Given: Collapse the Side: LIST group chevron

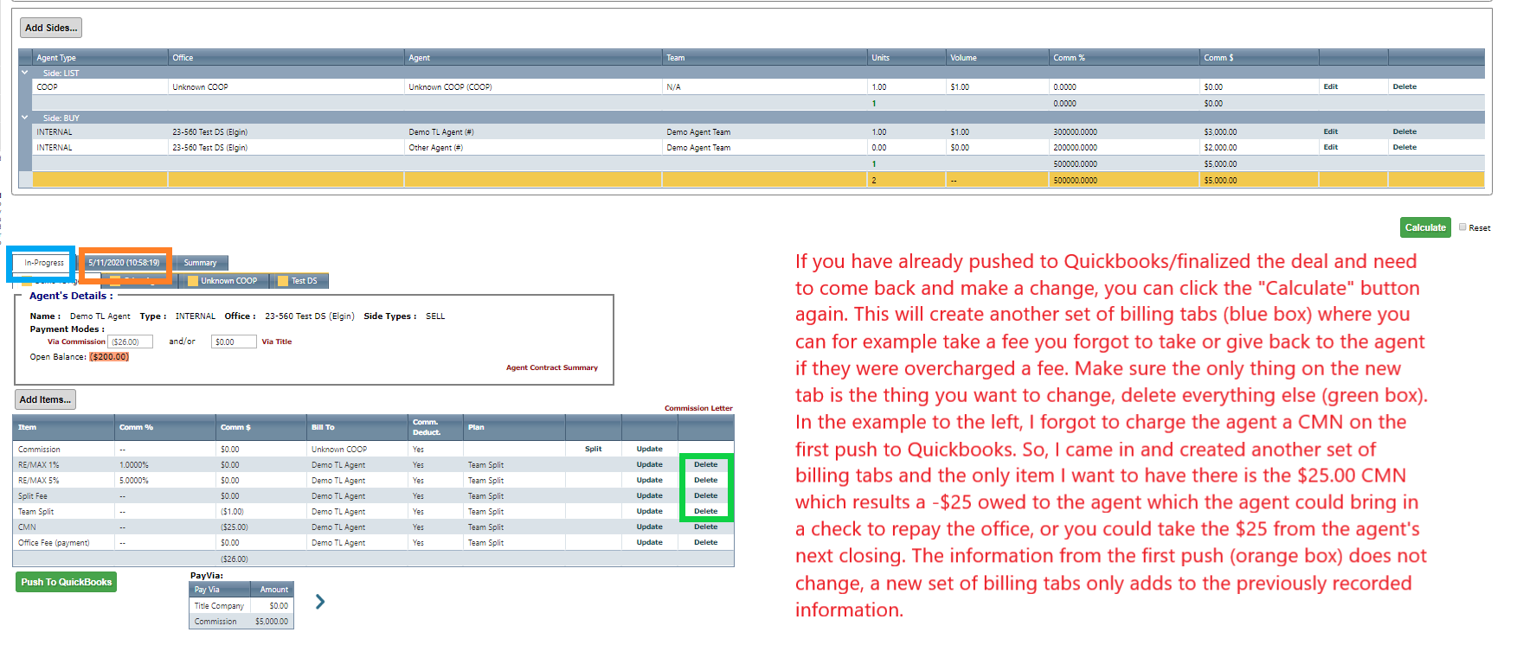Looking at the screenshot, I should 25,73.
